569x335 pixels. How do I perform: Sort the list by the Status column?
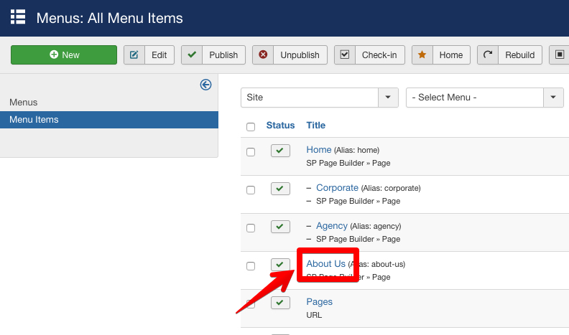[x=280, y=126]
